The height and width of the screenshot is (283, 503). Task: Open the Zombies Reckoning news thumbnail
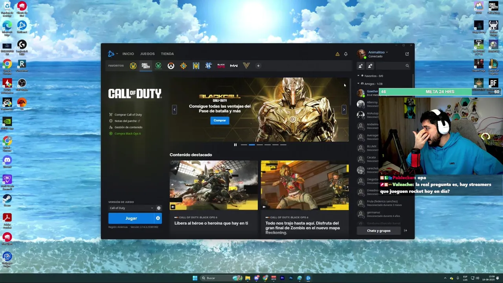(x=305, y=185)
